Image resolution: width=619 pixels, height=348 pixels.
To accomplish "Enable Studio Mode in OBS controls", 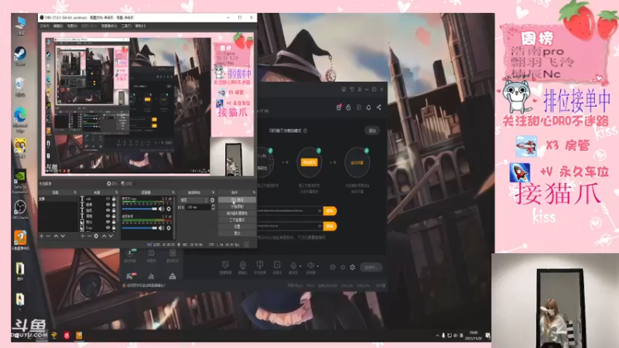I will [x=237, y=220].
